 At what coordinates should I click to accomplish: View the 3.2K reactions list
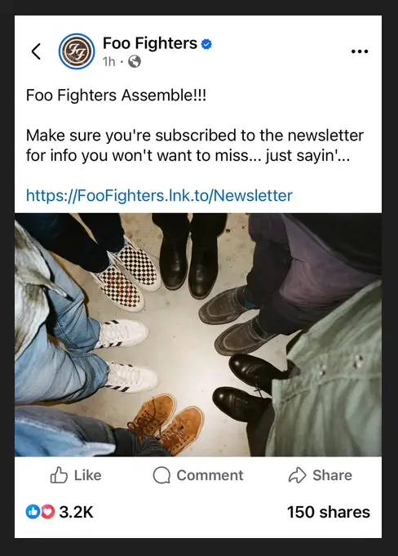76,512
